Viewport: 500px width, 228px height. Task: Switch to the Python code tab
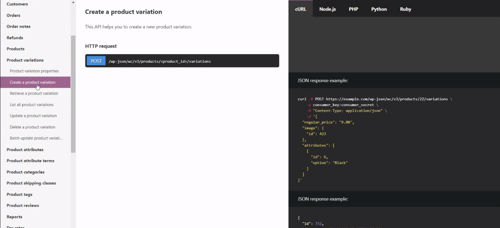379,9
